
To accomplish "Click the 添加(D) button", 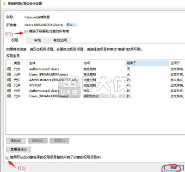I will [x=16, y=140].
